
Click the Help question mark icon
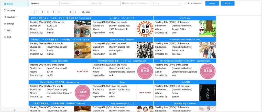[x=5, y=30]
